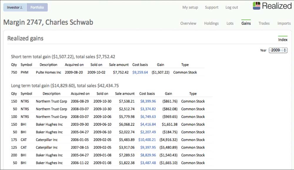
Task: Click Caterpillar cost basis $10,400.21
Action: pos(147,140)
